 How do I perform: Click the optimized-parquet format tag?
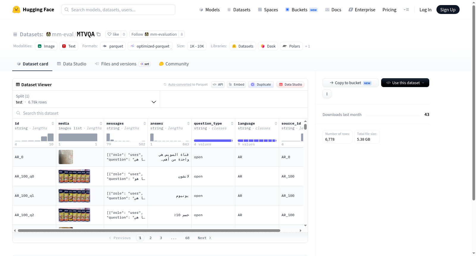click(150, 46)
